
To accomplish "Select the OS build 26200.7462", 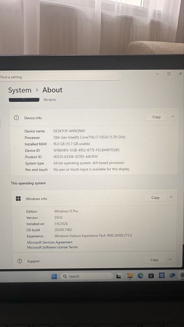I will (63, 230).
